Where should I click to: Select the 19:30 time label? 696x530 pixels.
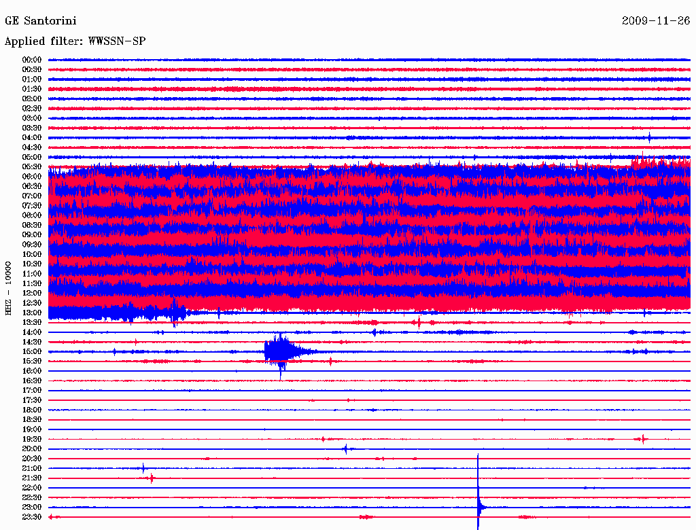[32, 440]
